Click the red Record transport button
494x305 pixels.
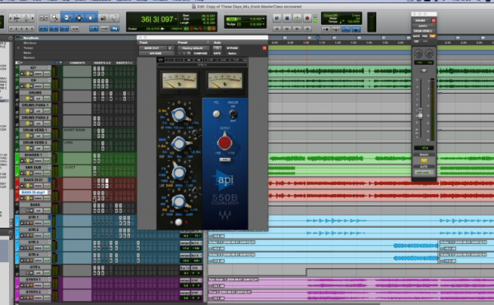point(307,19)
